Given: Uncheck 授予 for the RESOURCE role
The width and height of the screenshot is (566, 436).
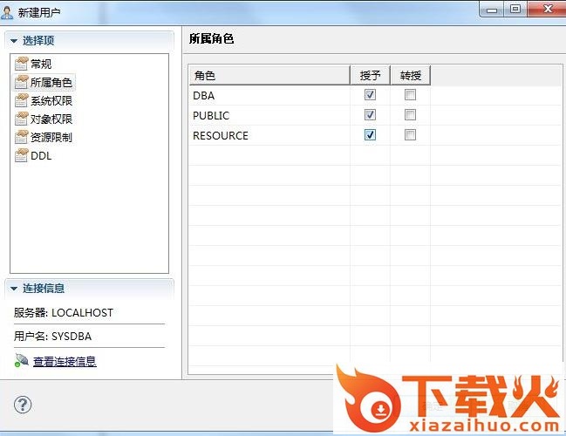Looking at the screenshot, I should [x=370, y=135].
